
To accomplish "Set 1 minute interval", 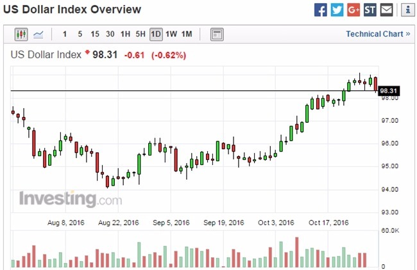I will [65, 34].
